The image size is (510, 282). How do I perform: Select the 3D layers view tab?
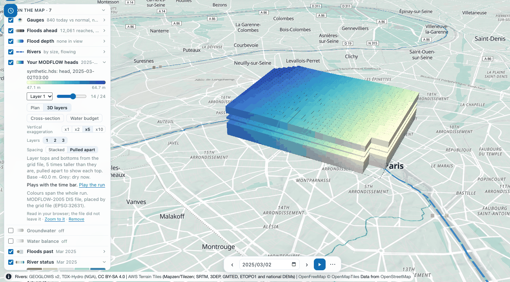(x=57, y=108)
